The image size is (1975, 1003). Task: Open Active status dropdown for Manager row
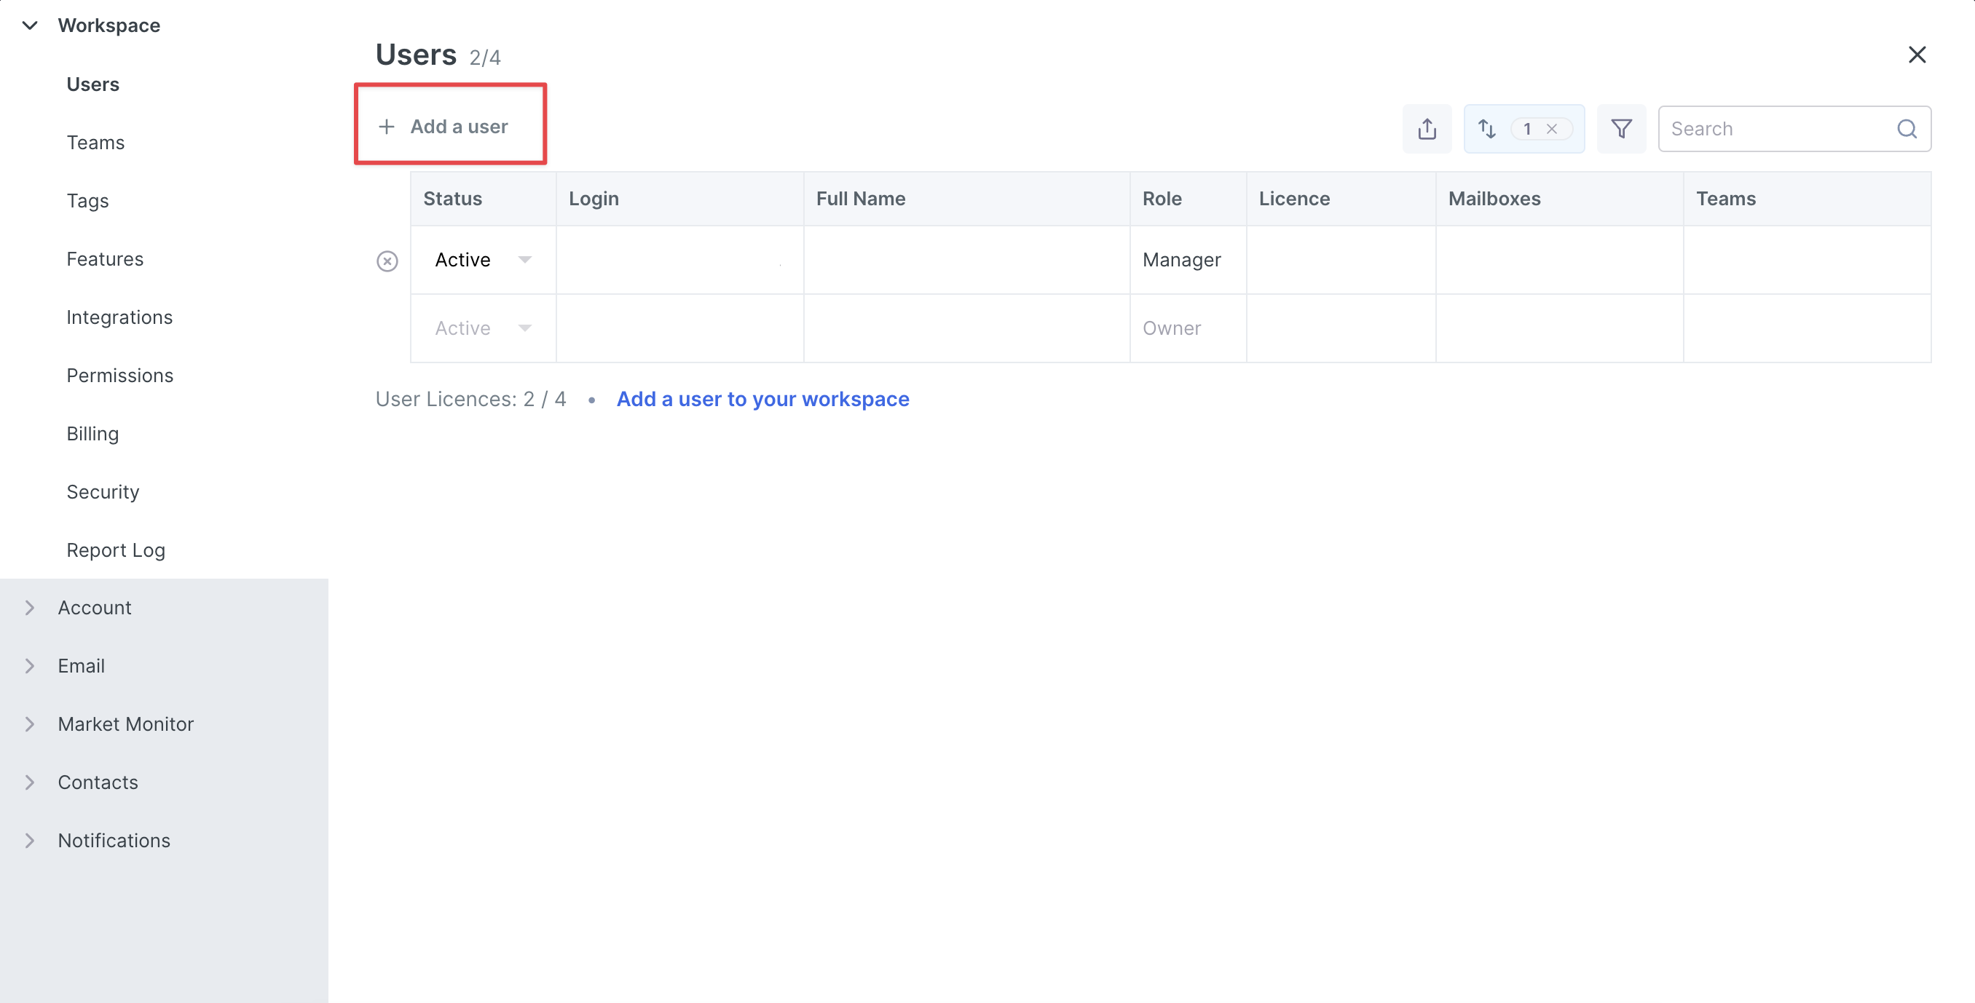click(x=524, y=260)
